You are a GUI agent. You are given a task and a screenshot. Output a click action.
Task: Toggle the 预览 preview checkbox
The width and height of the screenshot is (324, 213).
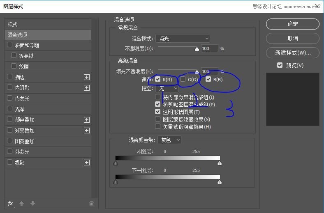tap(280, 65)
